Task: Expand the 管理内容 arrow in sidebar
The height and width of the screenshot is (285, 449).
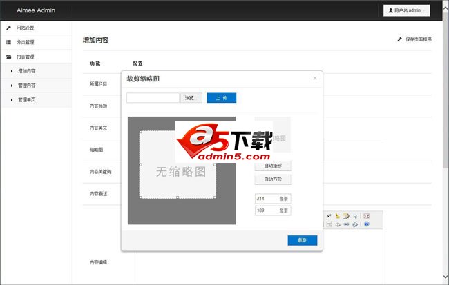Action: (x=12, y=86)
